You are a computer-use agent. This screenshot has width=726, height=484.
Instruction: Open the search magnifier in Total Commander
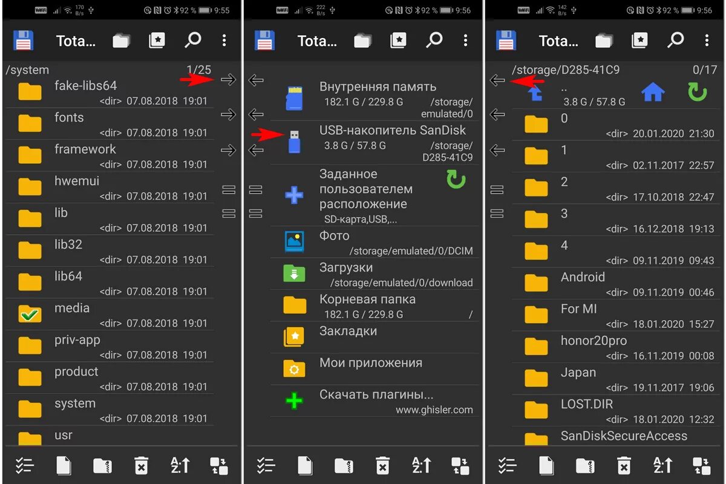click(193, 40)
